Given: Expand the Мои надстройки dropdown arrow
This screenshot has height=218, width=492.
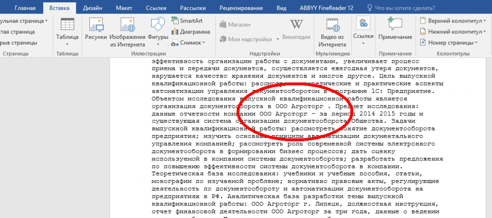Looking at the screenshot, I should [x=278, y=39].
